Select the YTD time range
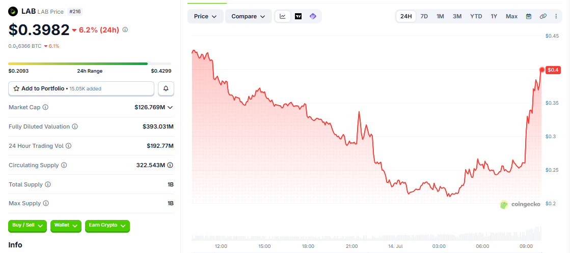Viewport: 571px width, 253px height. (476, 16)
